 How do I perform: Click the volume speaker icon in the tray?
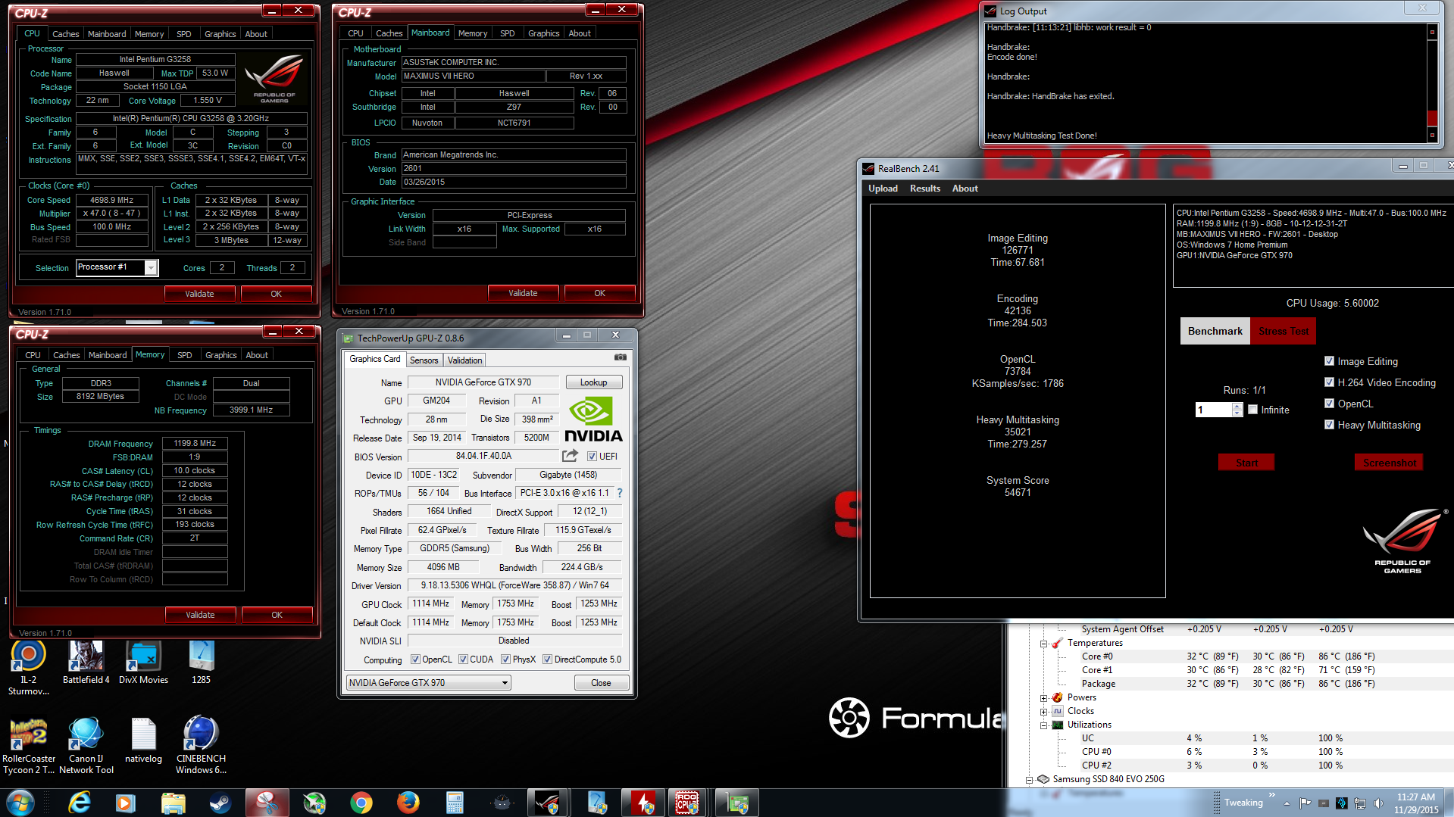coord(1378,803)
